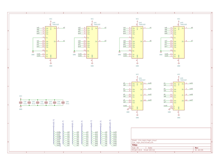This screenshot has height=165, width=220.
Task: Select the out4 net label at U45
Action: coord(191,83)
